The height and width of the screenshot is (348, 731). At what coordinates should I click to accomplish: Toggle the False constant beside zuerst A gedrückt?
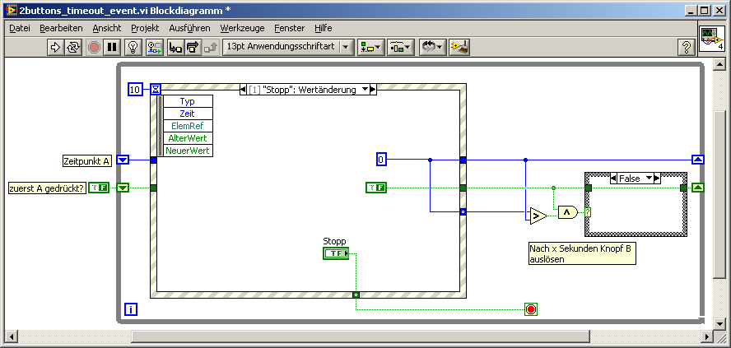coord(99,188)
